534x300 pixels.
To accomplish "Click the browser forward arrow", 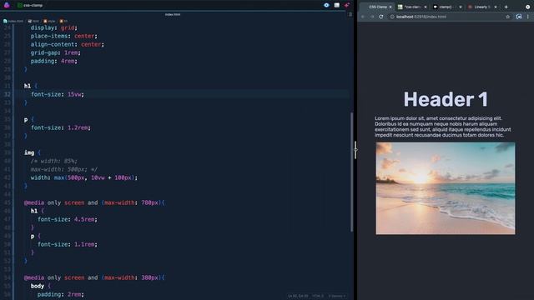I will [372, 17].
